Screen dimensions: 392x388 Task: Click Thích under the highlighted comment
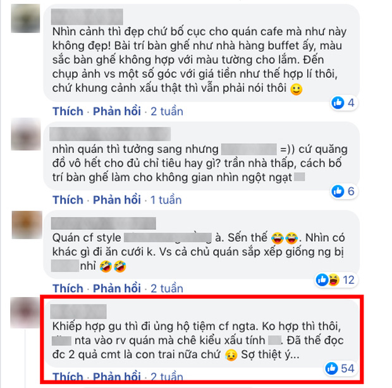(x=68, y=376)
